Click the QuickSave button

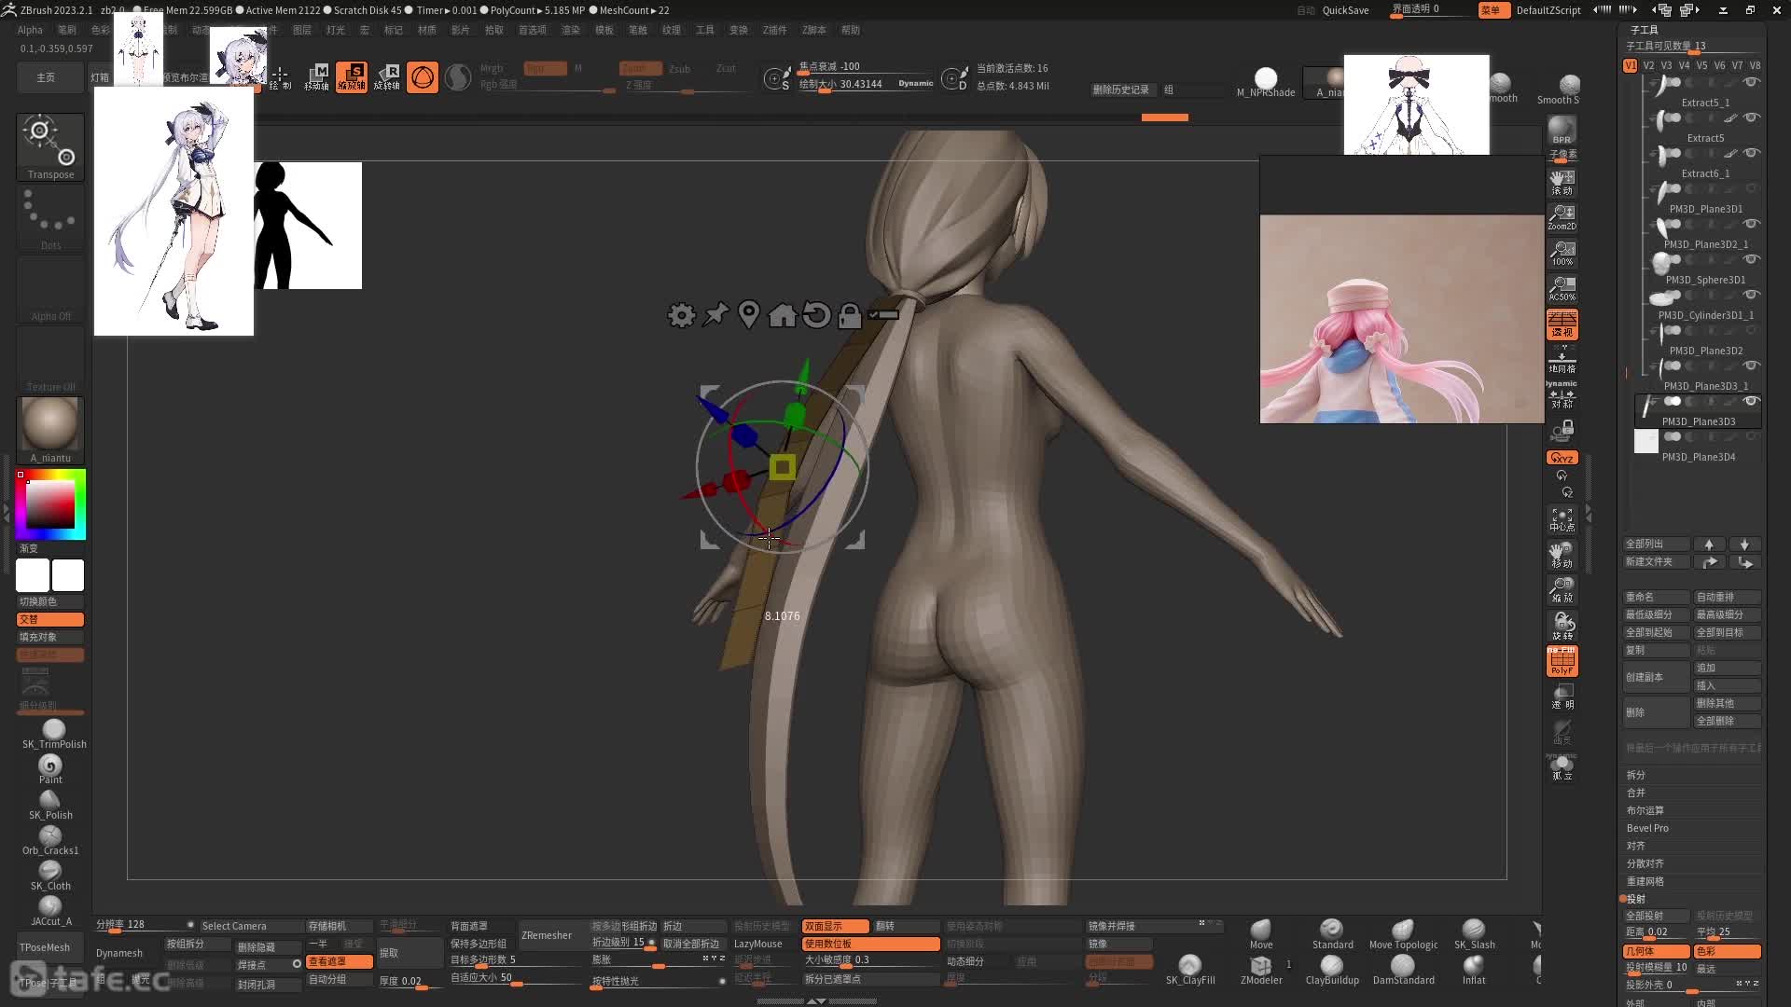pos(1345,10)
